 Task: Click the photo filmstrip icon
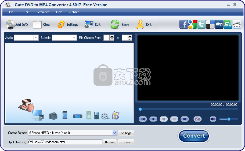tap(116, 115)
